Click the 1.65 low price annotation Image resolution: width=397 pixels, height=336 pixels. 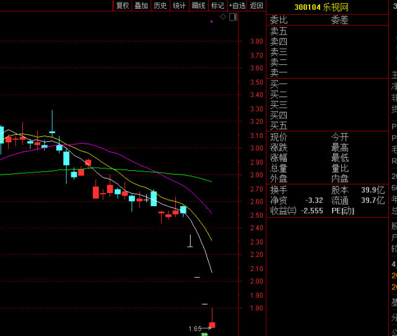pos(195,329)
